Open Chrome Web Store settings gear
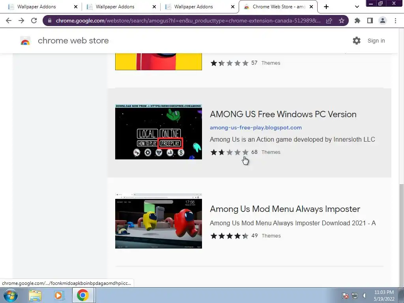This screenshot has width=404, height=303. click(x=357, y=41)
